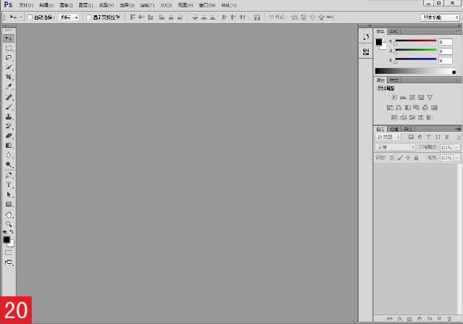Enable the 自动选择 checkbox
This screenshot has width=463, height=324.
coord(30,17)
